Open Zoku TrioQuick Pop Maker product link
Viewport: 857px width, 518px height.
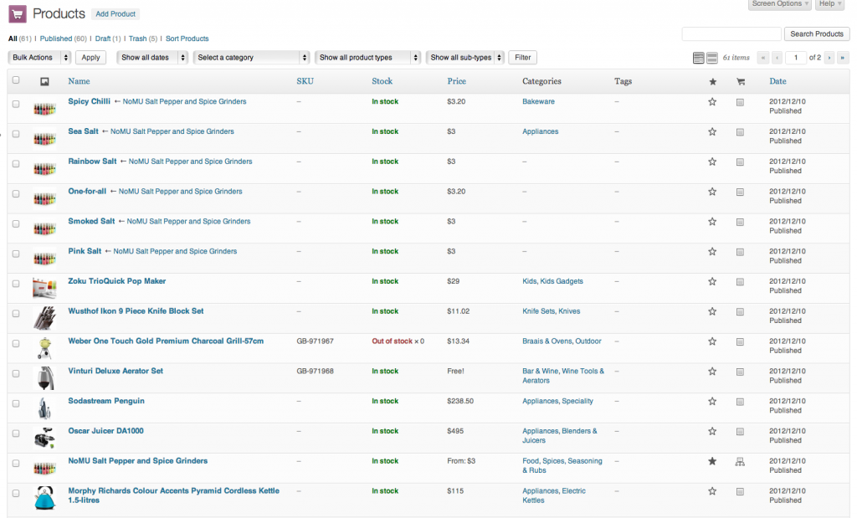(x=117, y=281)
